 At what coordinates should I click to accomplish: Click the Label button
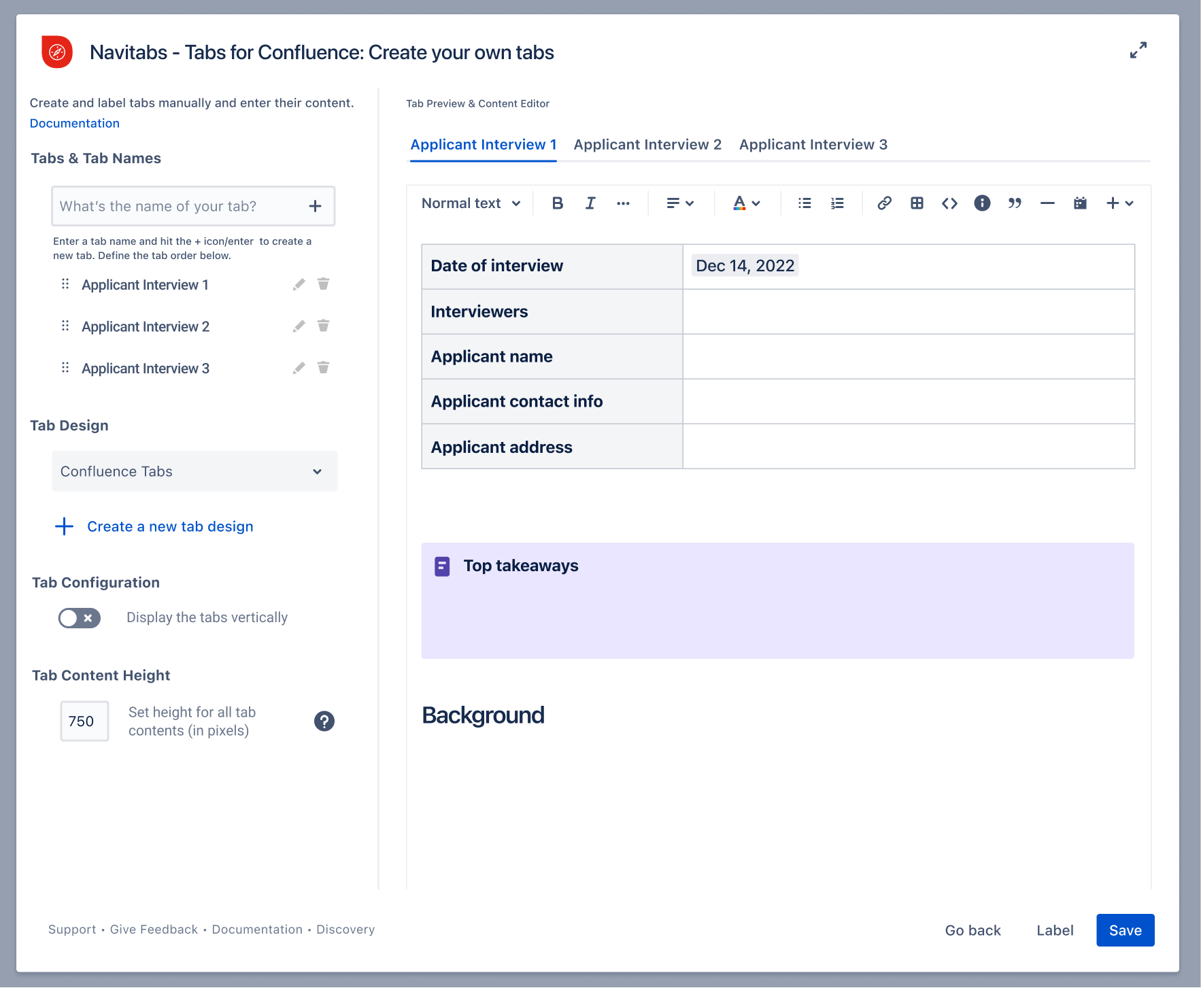coord(1055,930)
